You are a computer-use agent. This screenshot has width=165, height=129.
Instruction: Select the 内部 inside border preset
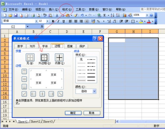[x=59, y=58]
